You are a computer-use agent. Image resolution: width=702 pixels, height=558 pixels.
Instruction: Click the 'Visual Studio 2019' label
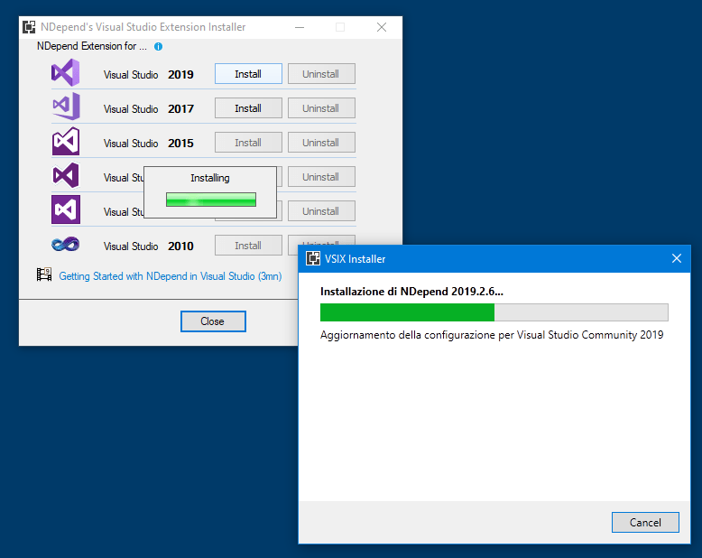click(149, 74)
